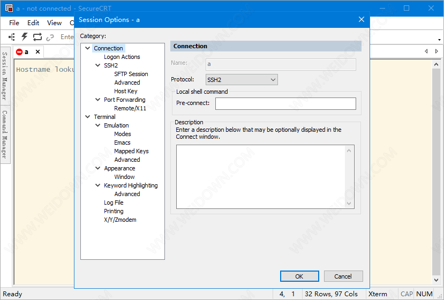
Task: Collapse the Connection tree node
Action: [88, 48]
